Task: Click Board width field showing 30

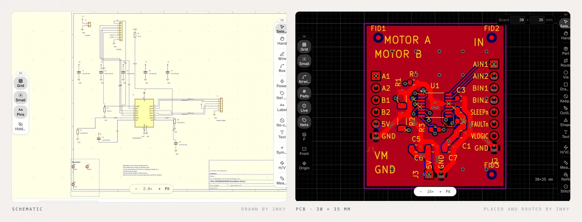Action: tap(518, 20)
